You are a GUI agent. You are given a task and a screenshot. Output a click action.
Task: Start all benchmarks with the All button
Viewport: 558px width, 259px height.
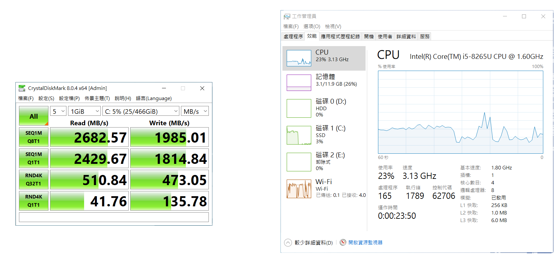(34, 116)
